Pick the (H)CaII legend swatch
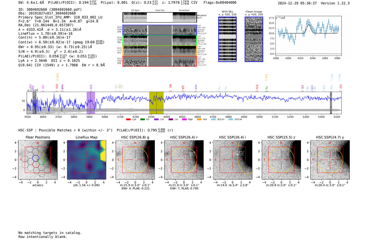The image size is (368, 251). (231, 119)
